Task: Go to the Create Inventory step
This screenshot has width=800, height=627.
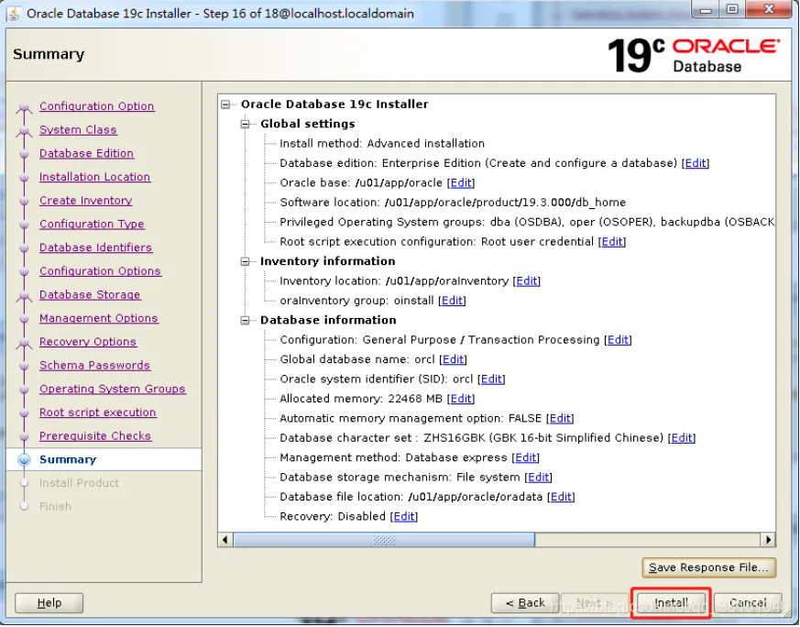Action: (86, 201)
